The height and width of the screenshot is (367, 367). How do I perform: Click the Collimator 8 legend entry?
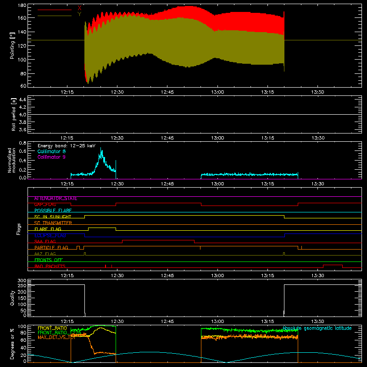51,151
